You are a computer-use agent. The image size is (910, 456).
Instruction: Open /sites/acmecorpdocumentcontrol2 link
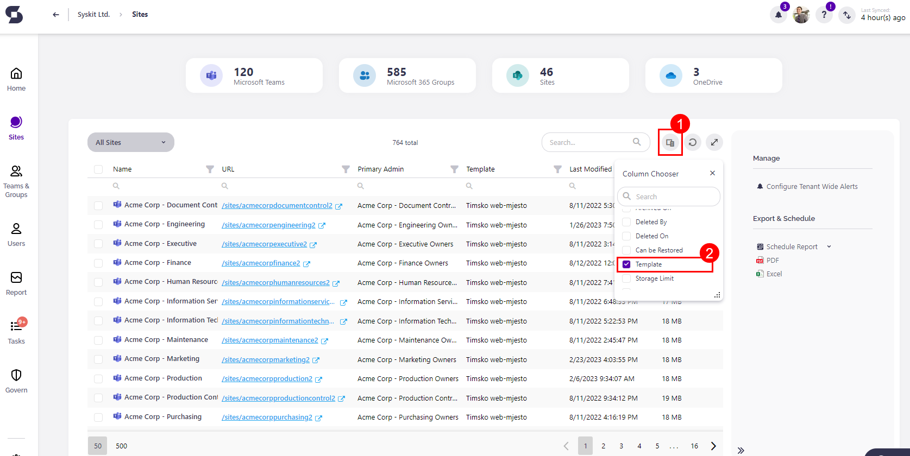277,206
